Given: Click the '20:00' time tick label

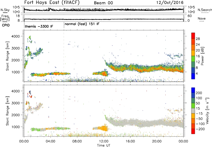Looking at the screenshot, I should pos(157,141).
